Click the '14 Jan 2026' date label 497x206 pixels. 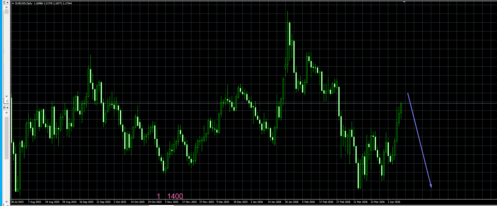click(x=275, y=202)
